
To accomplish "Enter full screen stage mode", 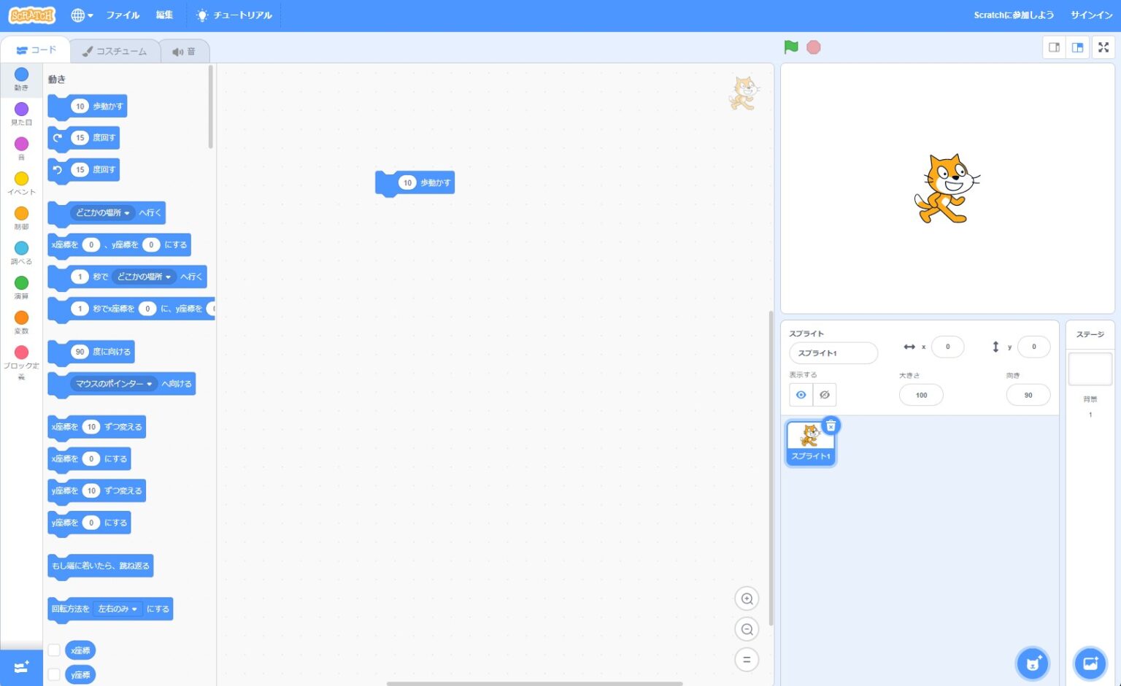I will coord(1103,47).
